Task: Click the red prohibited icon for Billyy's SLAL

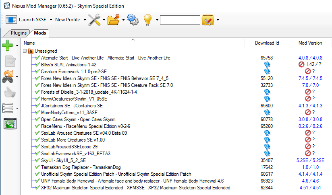Action: click(x=301, y=64)
